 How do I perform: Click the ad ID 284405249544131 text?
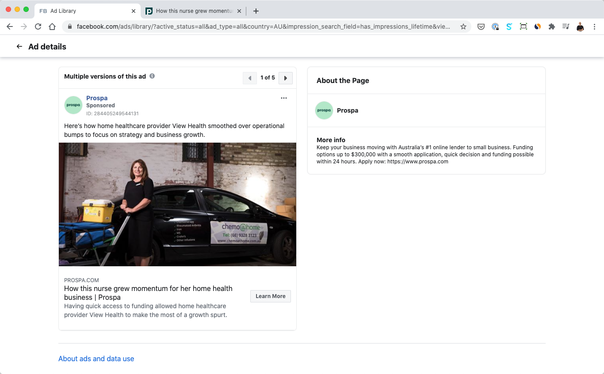(x=112, y=113)
